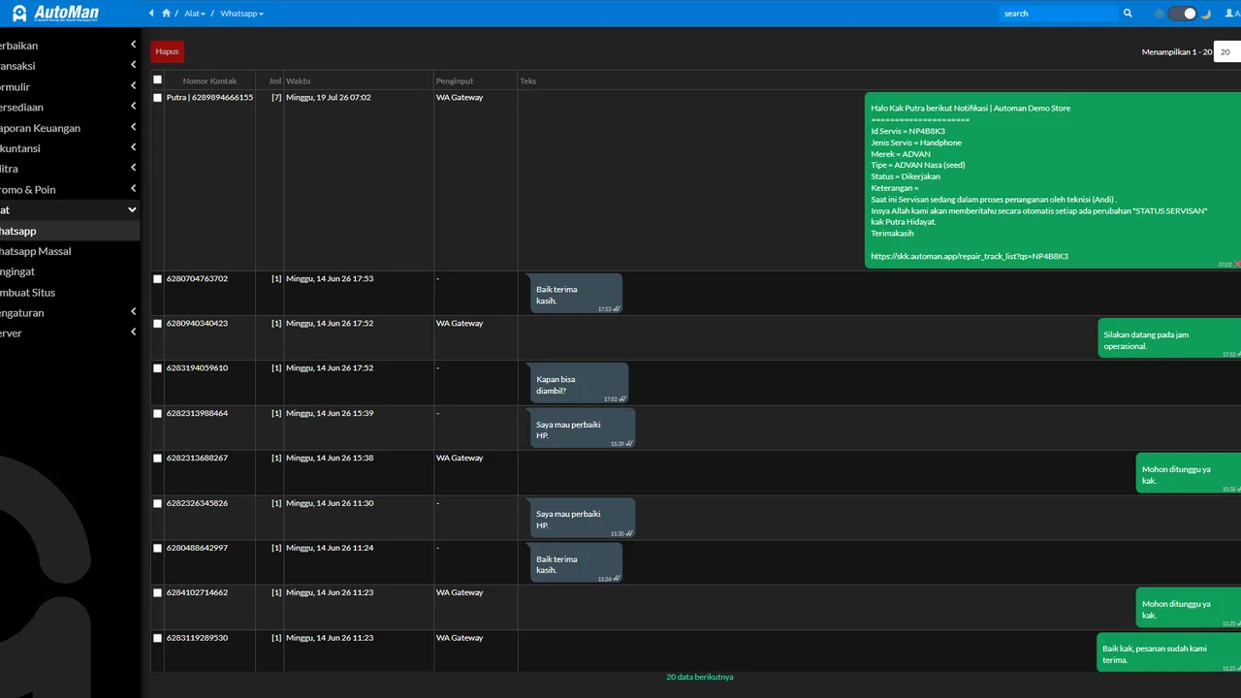Viewport: 1241px width, 698px height.
Task: Open the user profile icon
Action: (x=1229, y=14)
